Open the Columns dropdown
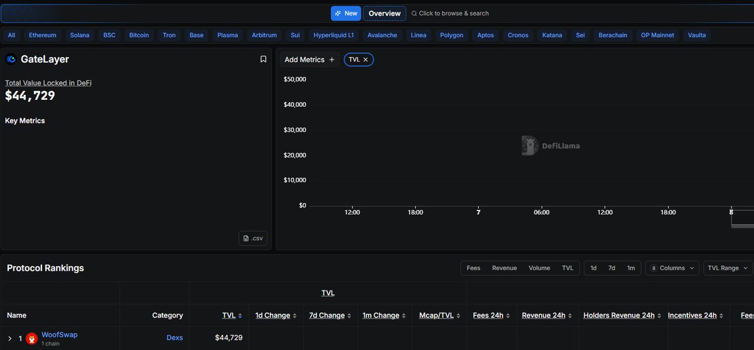754x350 pixels. (672, 268)
